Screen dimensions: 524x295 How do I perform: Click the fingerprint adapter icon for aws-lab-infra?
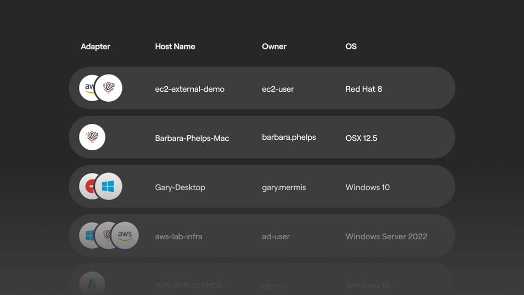pyautogui.click(x=105, y=235)
